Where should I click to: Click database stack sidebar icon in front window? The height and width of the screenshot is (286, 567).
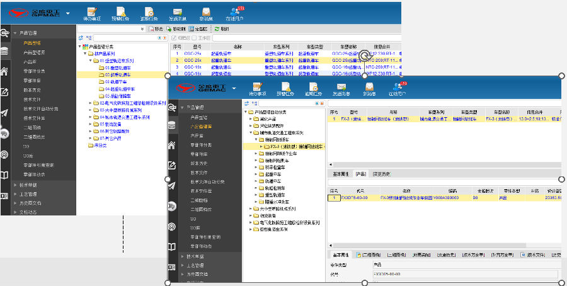(x=172, y=125)
